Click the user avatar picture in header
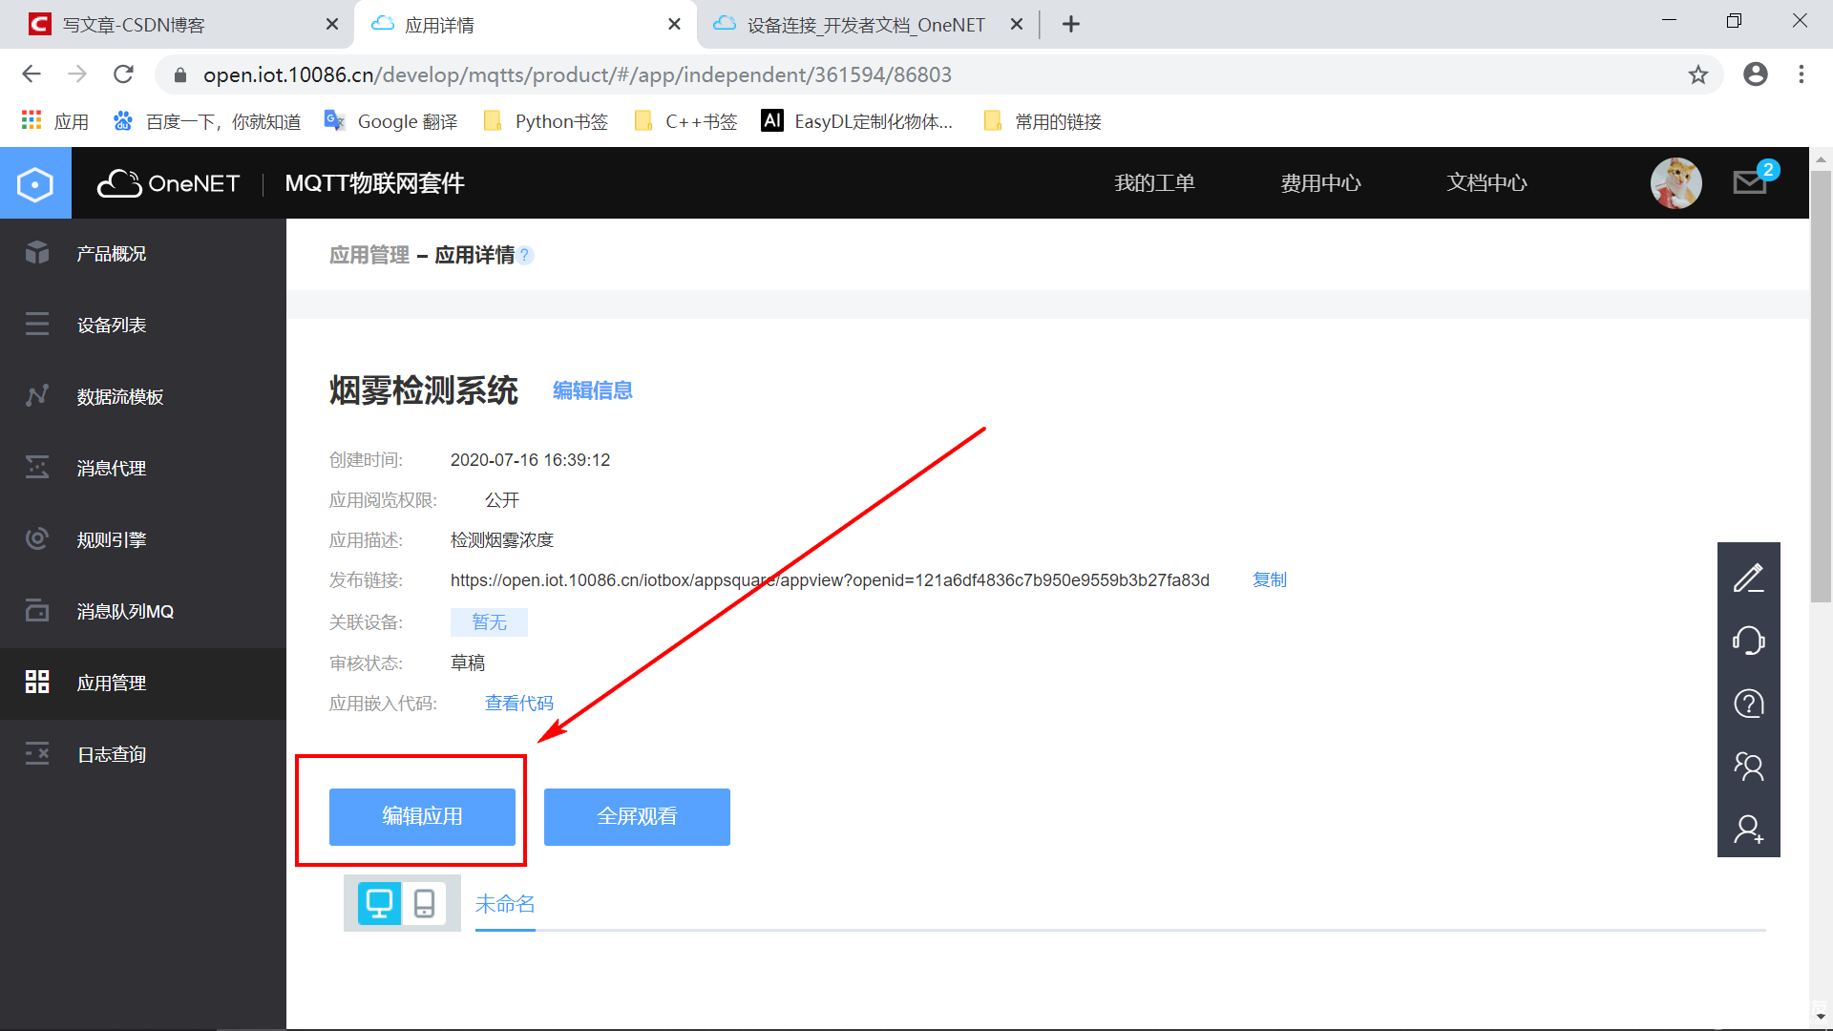The image size is (1833, 1031). pos(1675,182)
